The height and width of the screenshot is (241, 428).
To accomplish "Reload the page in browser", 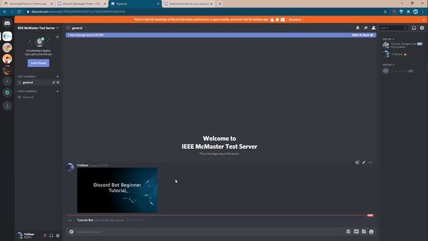I will tap(19, 12).
